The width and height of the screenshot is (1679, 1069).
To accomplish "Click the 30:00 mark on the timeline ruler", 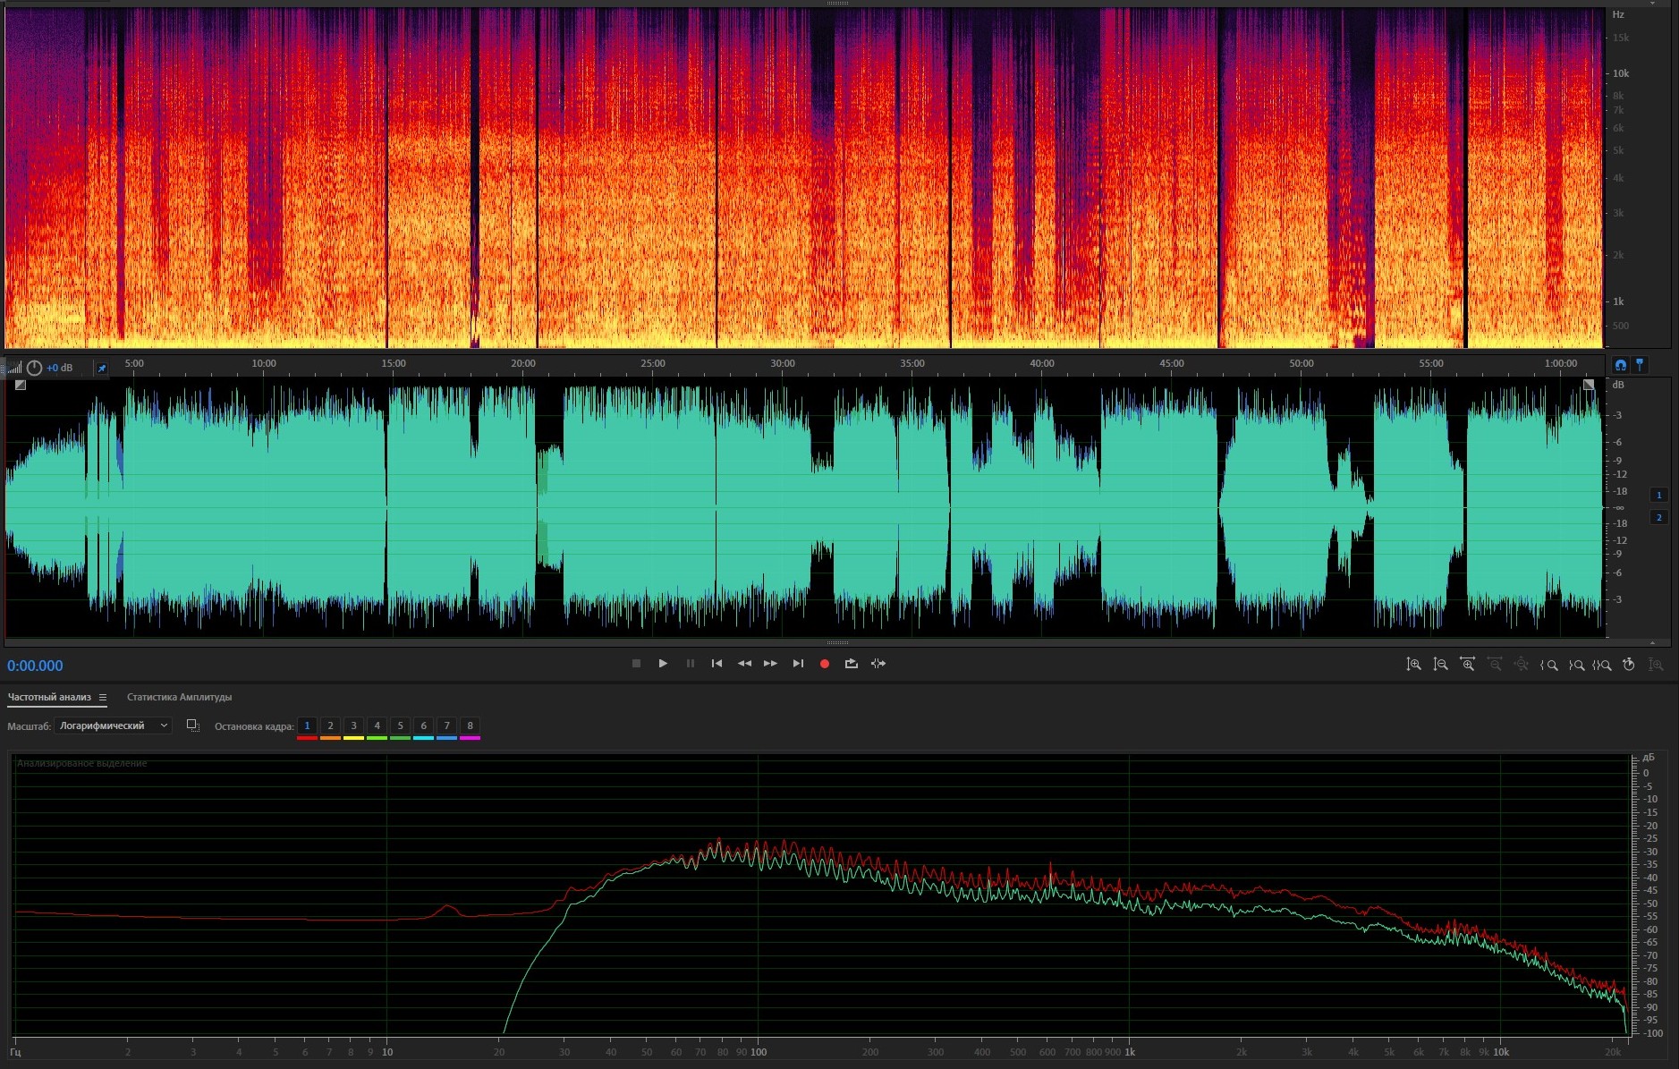I will [x=783, y=364].
